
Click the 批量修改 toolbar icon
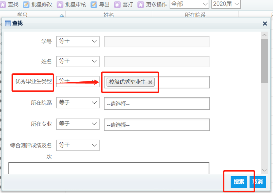pyautogui.click(x=26, y=5)
